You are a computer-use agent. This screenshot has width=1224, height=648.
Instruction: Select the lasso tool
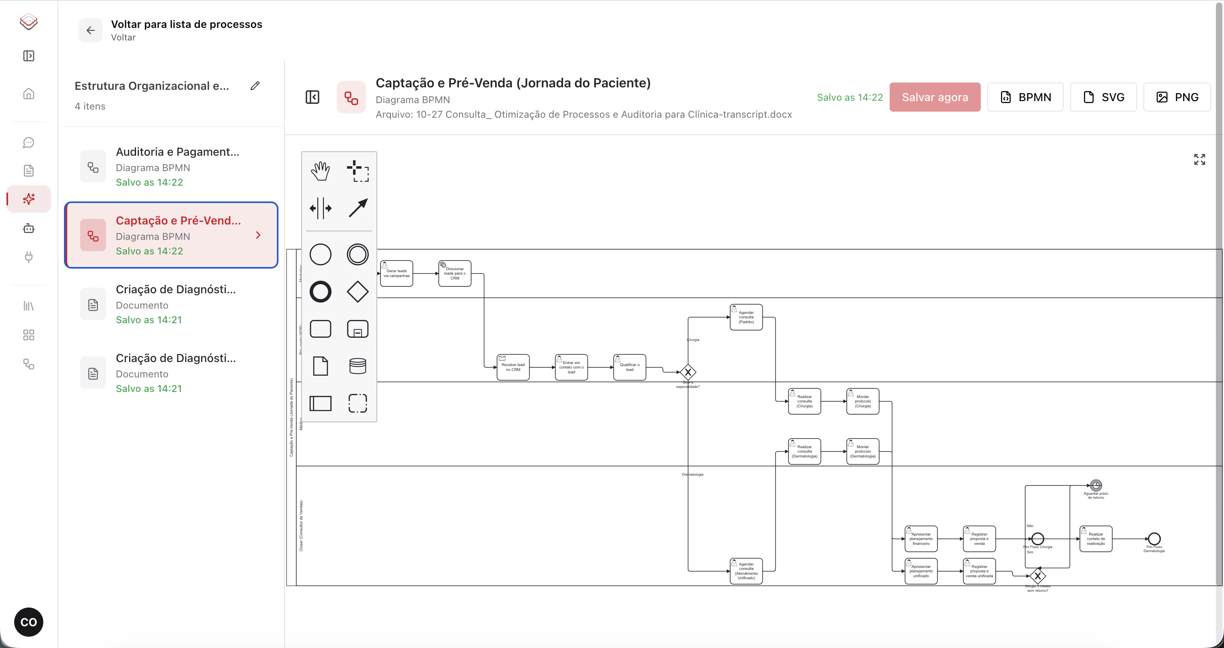pyautogui.click(x=357, y=171)
